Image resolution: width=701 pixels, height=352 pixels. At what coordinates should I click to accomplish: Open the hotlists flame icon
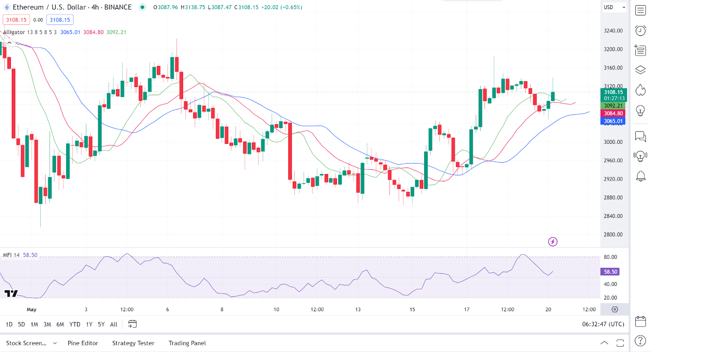click(641, 90)
